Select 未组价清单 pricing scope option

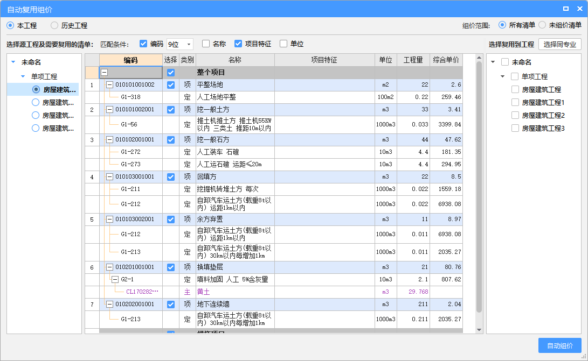click(542, 25)
